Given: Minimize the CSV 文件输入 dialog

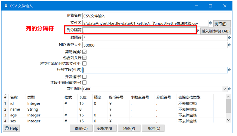Looking at the screenshot, I should pos(196,6).
